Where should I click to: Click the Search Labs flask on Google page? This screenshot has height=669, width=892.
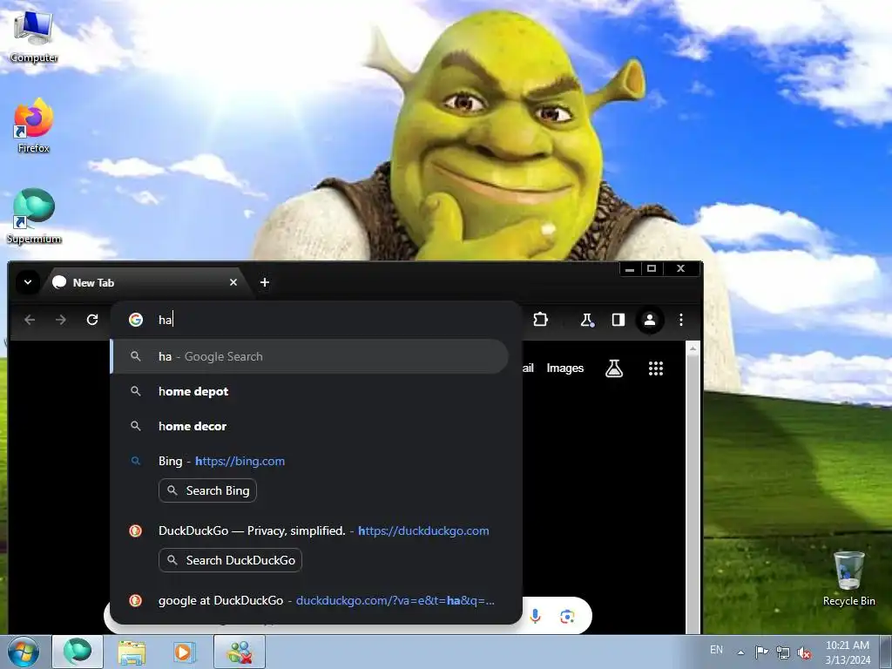coord(614,368)
